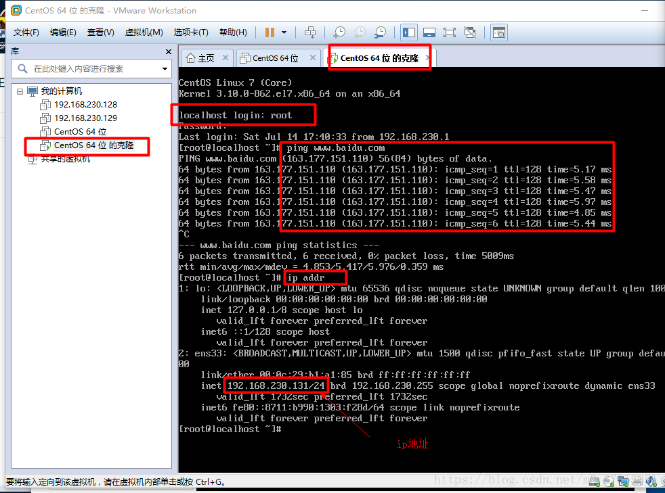Click inside the VM terminal console

(x=422, y=270)
